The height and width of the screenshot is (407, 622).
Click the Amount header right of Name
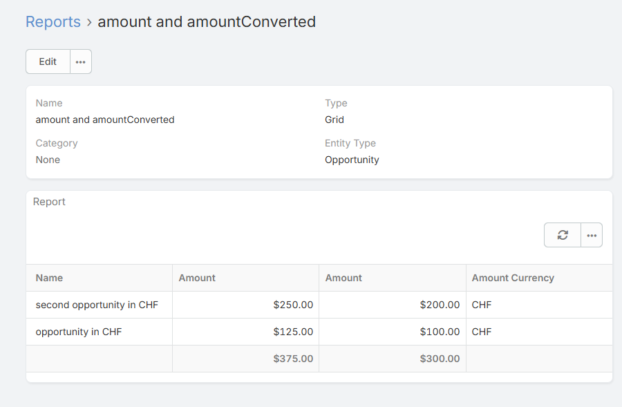pos(197,278)
